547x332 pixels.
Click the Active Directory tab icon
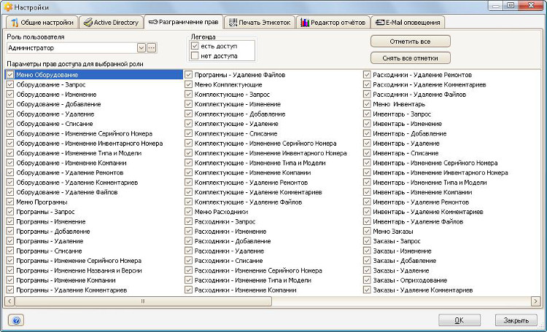click(x=88, y=23)
